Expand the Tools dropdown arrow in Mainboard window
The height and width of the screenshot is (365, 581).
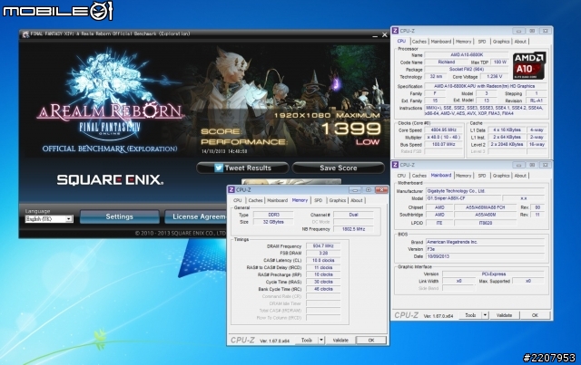(485, 315)
